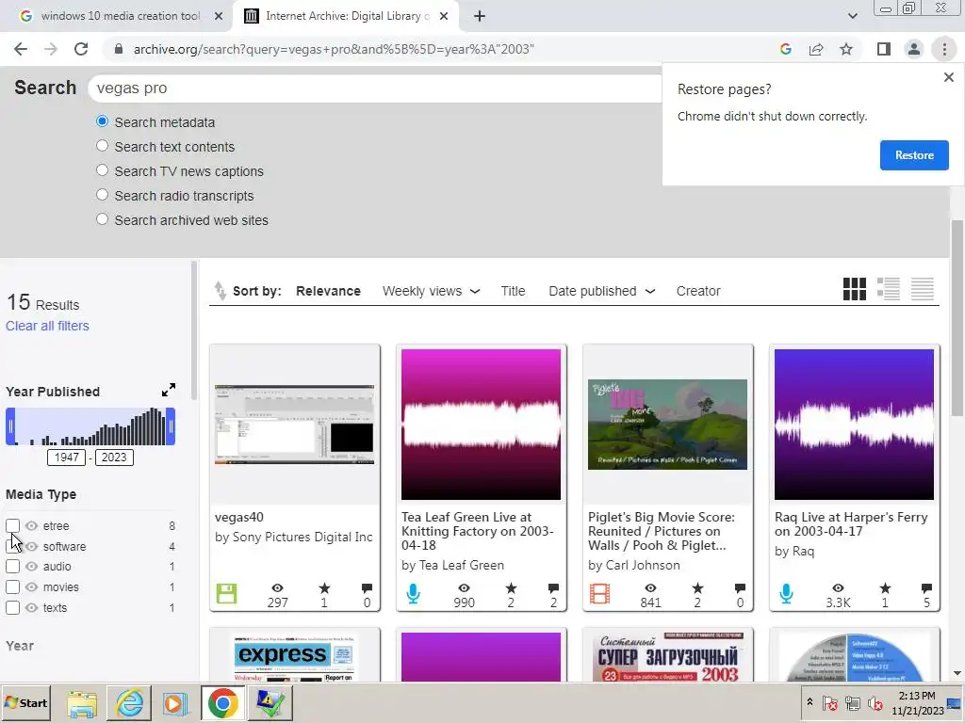Close the windows 10 media creation tool tab
965x723 pixels.
219,16
